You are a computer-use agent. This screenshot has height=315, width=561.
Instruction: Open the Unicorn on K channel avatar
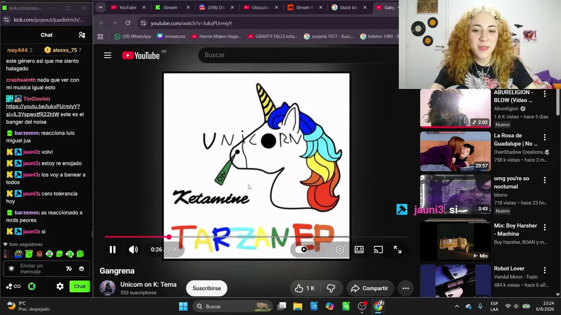click(108, 288)
